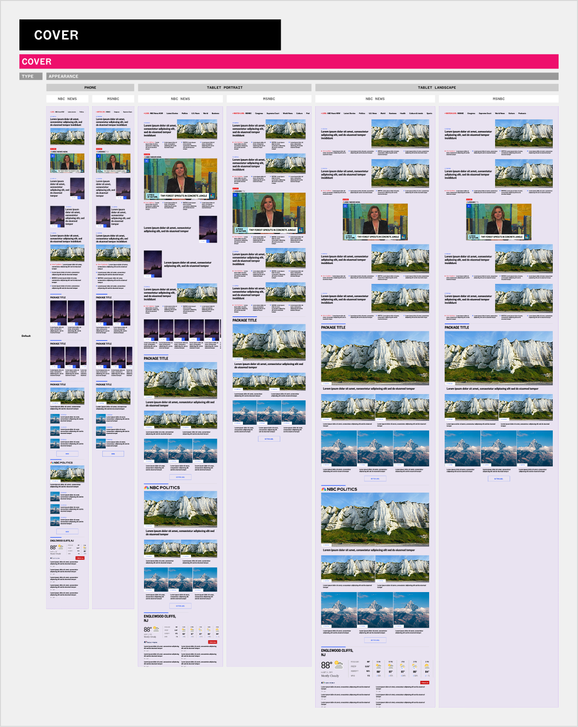Open the anchor video in tablet landscape NBC News mockup
This screenshot has height=727, width=578.
375,222
